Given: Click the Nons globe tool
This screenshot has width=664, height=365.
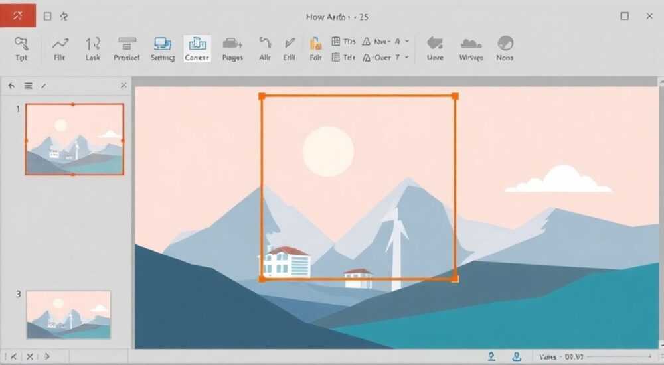Looking at the screenshot, I should [x=505, y=49].
